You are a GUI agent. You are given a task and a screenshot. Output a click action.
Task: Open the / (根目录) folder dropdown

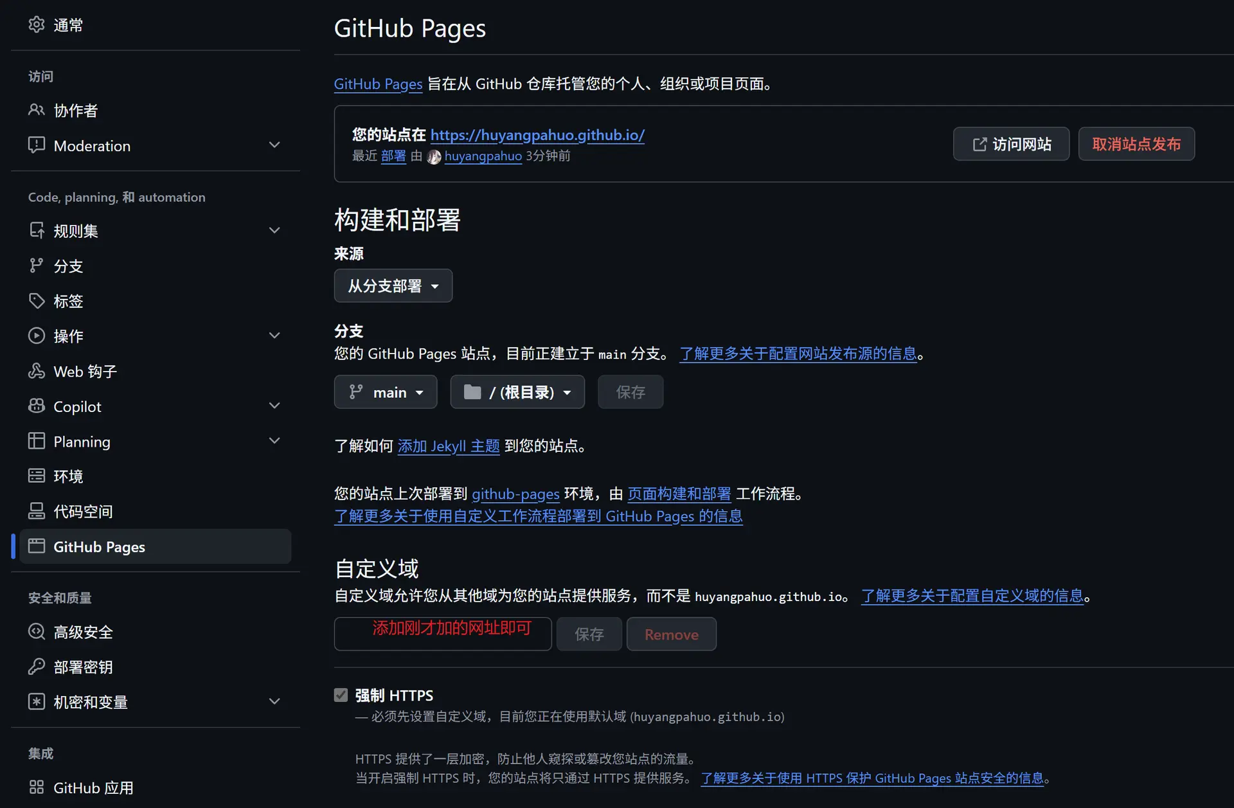point(517,392)
